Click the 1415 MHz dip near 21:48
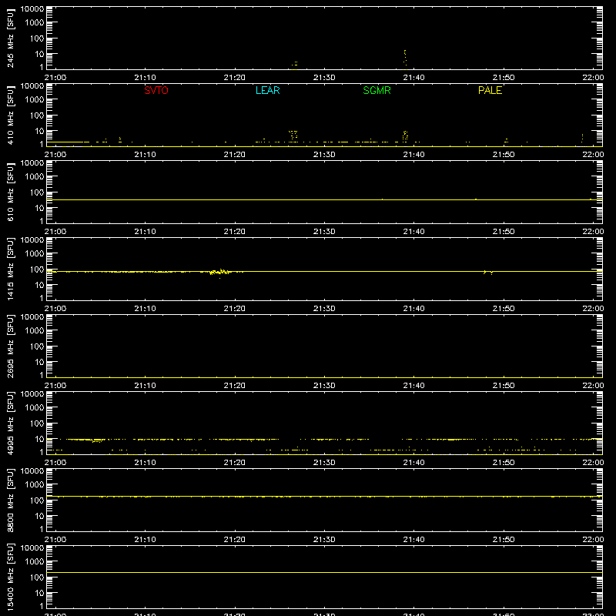Viewport: 616px width, 616px height. [x=488, y=273]
